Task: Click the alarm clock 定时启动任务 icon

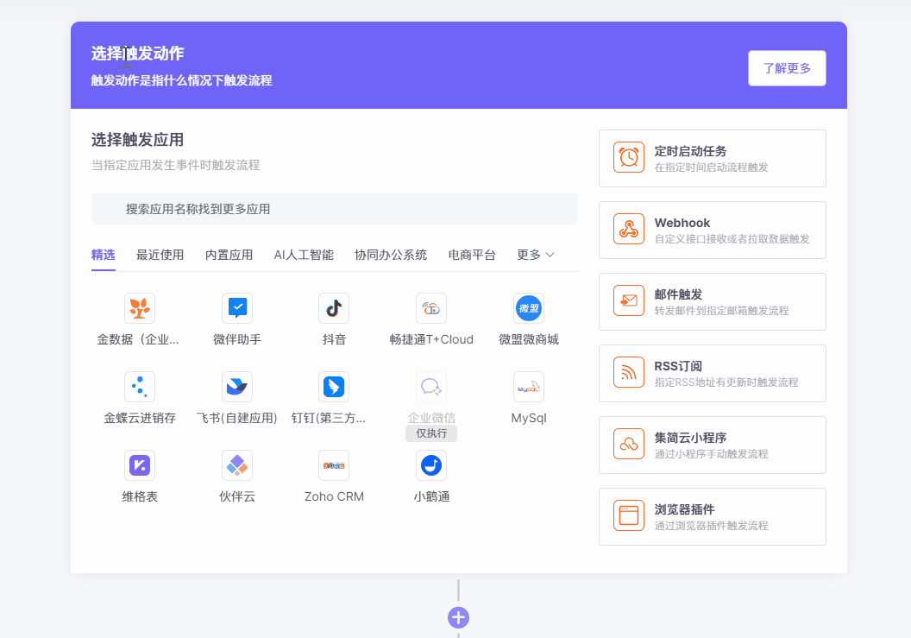Action: coord(629,157)
